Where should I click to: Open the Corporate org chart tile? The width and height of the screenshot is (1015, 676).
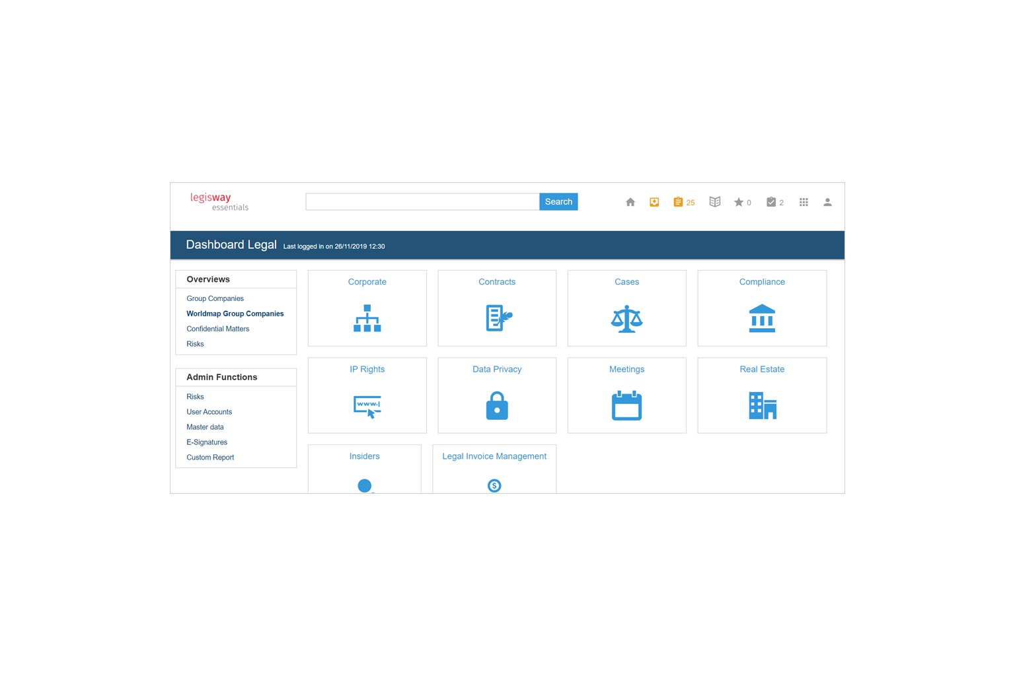click(x=367, y=308)
